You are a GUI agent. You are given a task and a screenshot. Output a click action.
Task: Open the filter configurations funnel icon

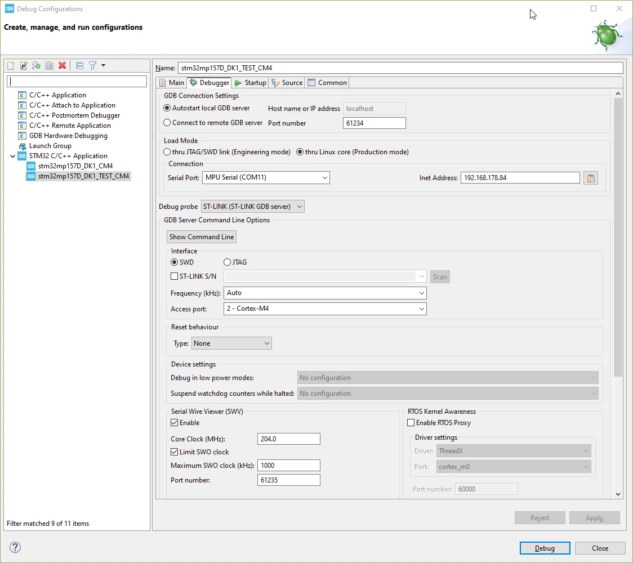[x=93, y=65]
